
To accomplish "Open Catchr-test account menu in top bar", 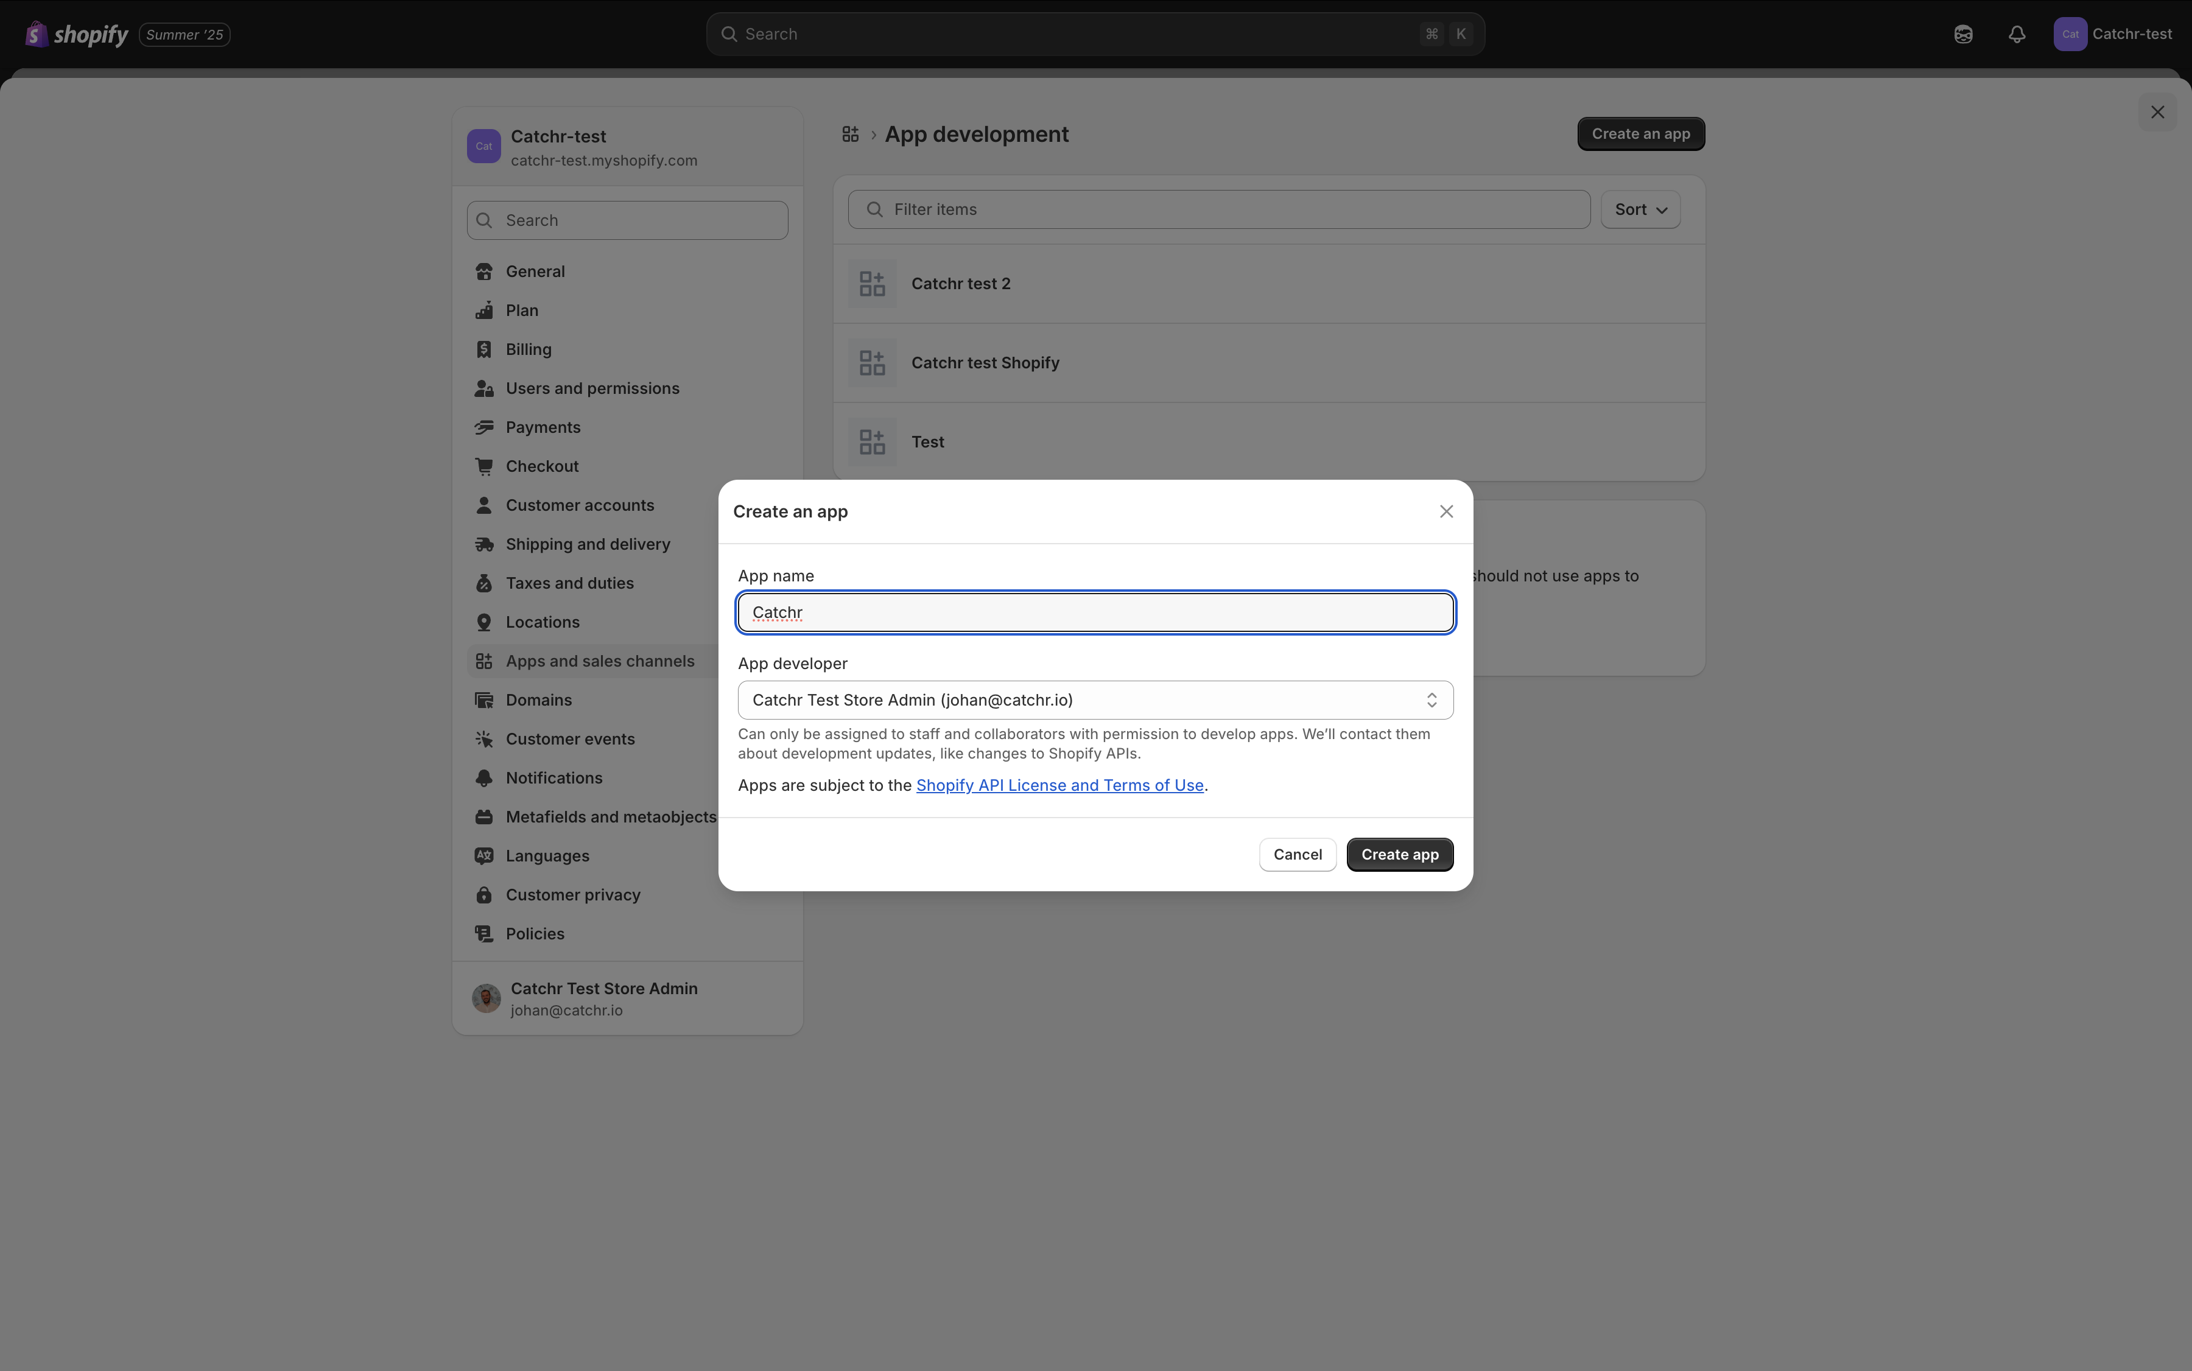I will coord(2113,35).
